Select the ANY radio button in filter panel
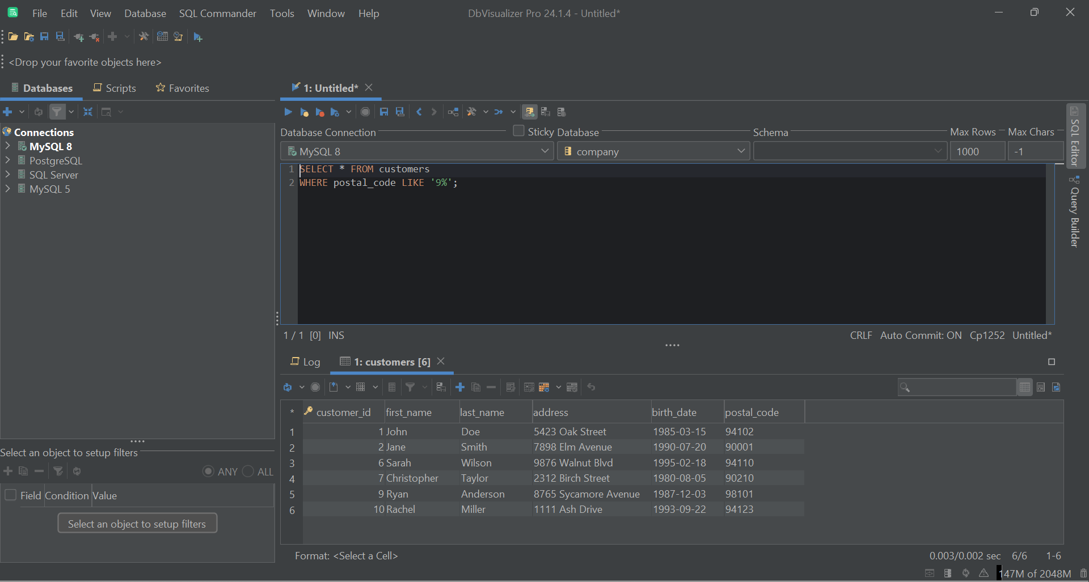Viewport: 1089px width, 582px height. 209,471
